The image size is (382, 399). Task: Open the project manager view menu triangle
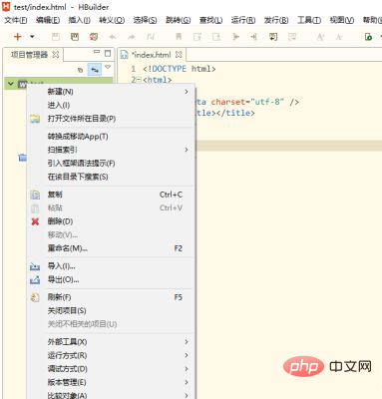[x=108, y=67]
